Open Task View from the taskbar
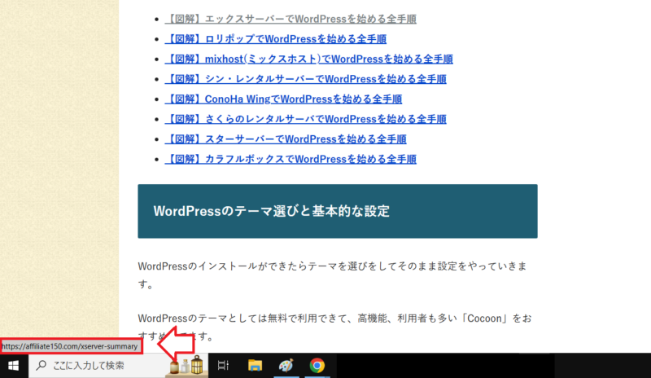The width and height of the screenshot is (651, 378). [223, 366]
